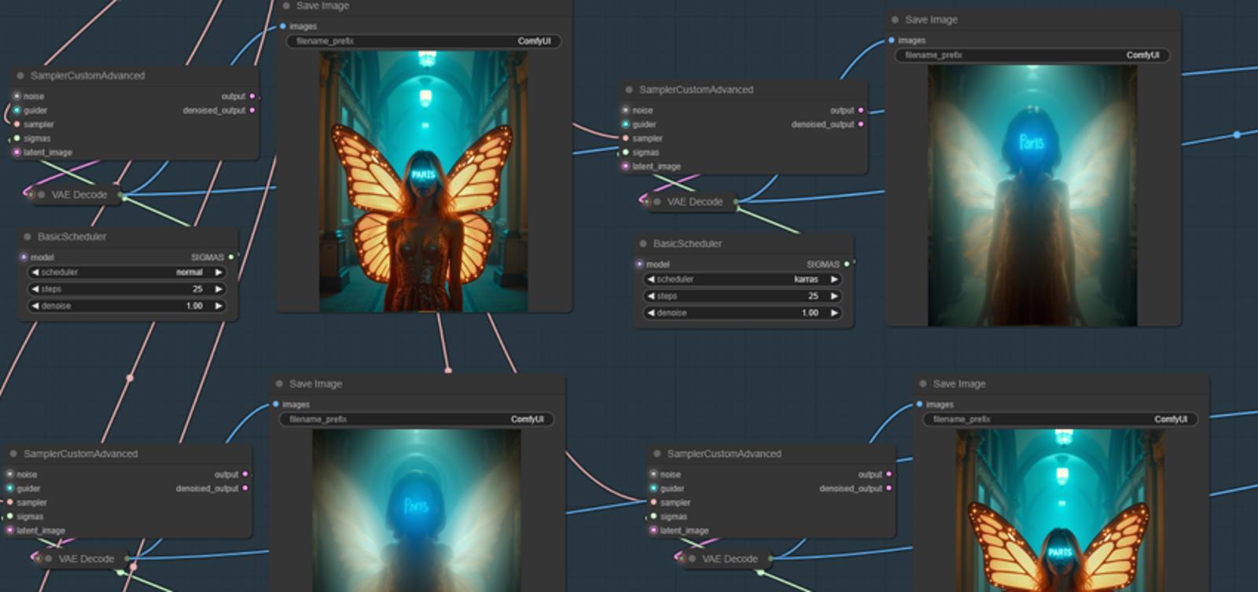1258x592 pixels.
Task: Click the model input port on the normal BasicScheduler
Action: click(x=24, y=257)
